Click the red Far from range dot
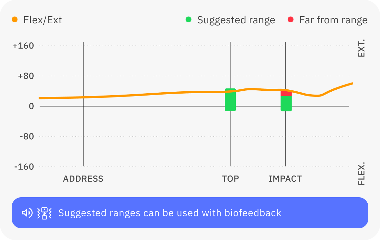This screenshot has height=240, width=380. click(291, 20)
